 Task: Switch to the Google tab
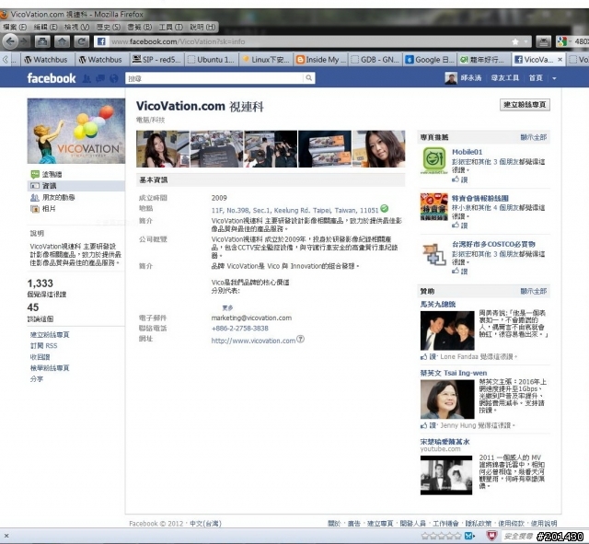point(430,59)
